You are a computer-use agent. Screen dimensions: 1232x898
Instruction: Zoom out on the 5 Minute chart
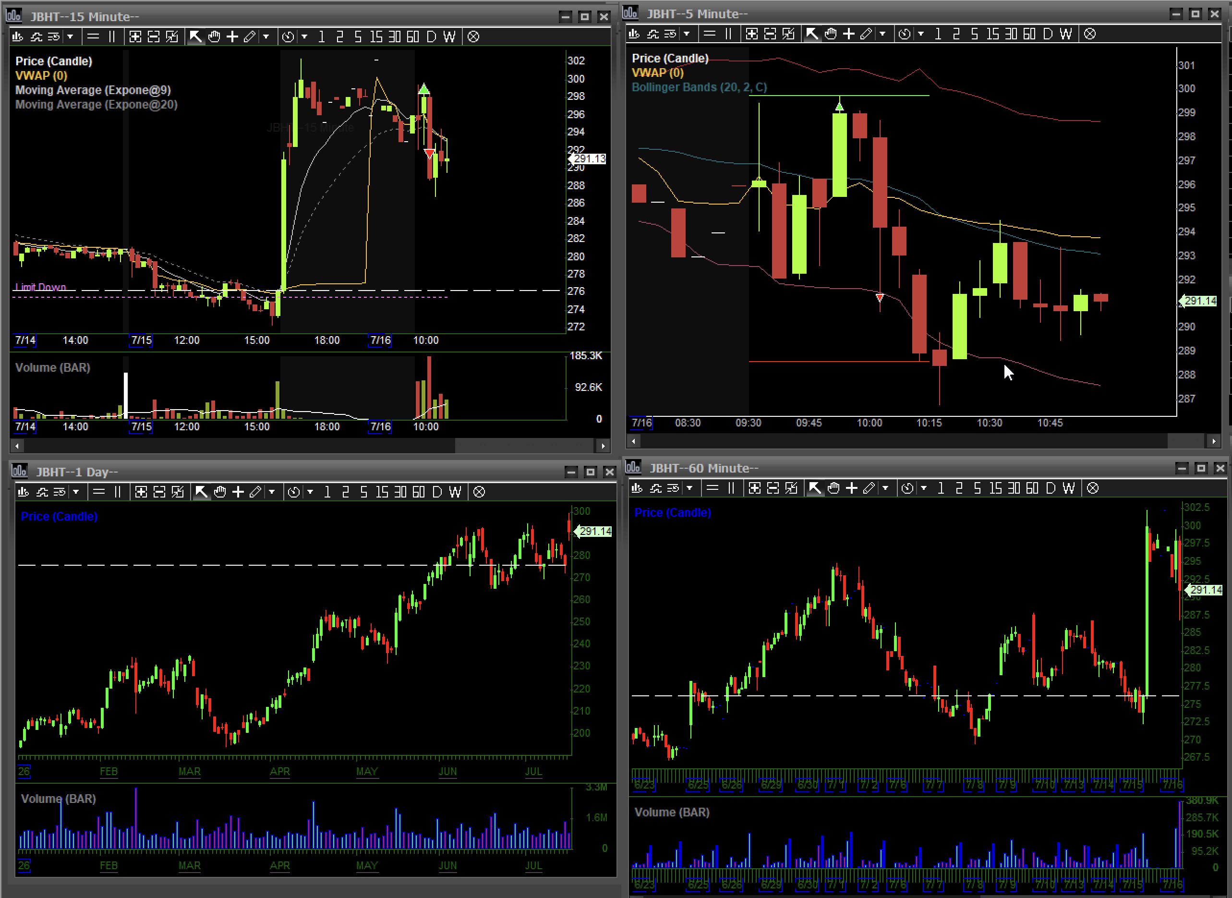(x=770, y=34)
